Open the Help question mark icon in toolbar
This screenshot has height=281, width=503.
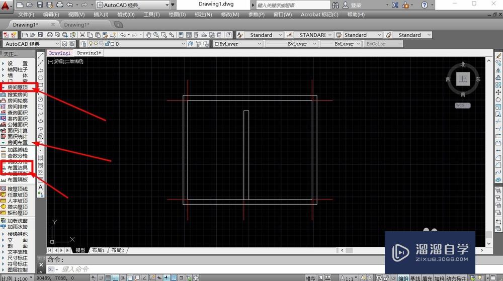click(x=229, y=35)
